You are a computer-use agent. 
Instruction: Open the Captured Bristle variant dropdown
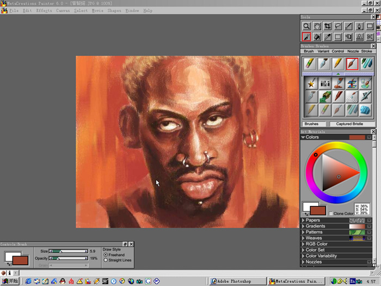[x=352, y=124]
